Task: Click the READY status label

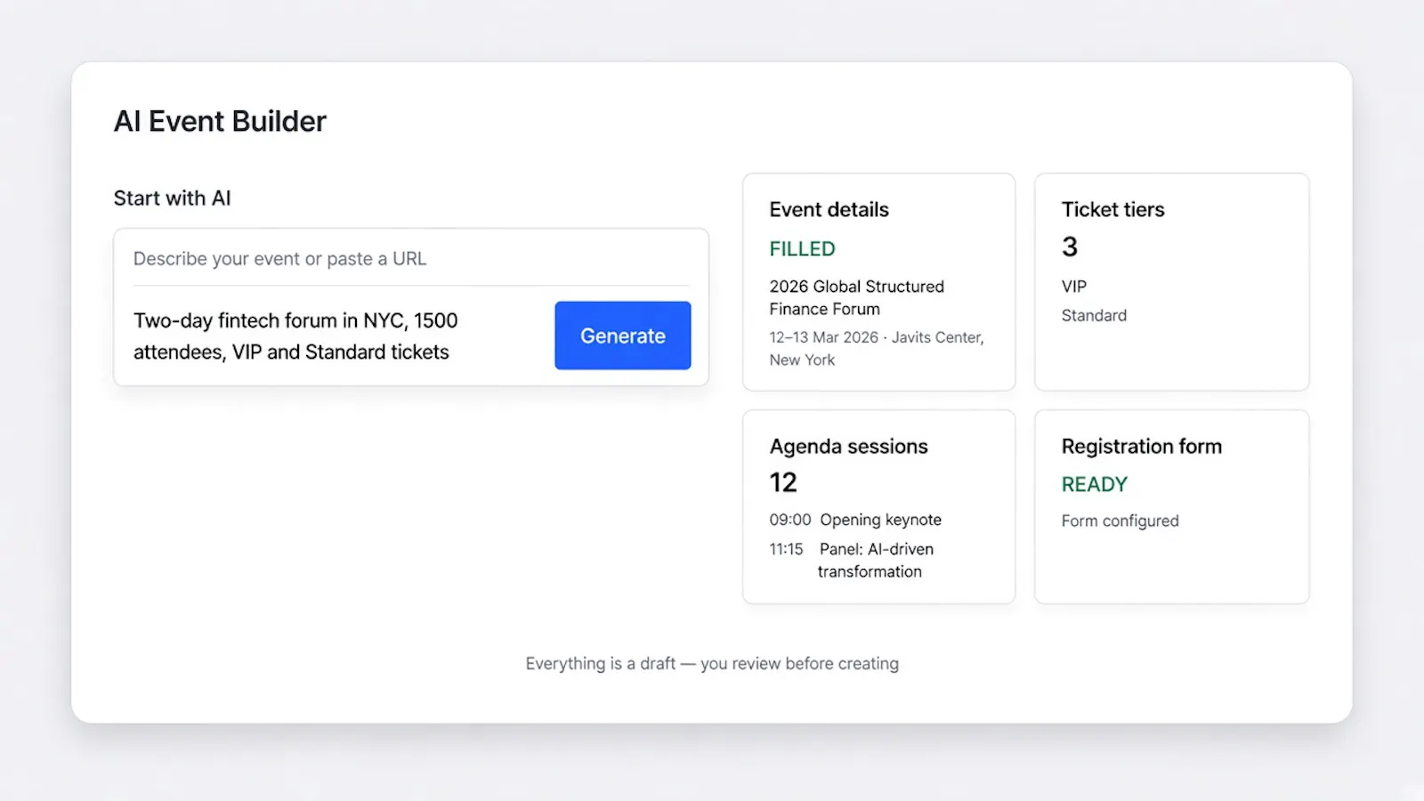Action: 1095,485
